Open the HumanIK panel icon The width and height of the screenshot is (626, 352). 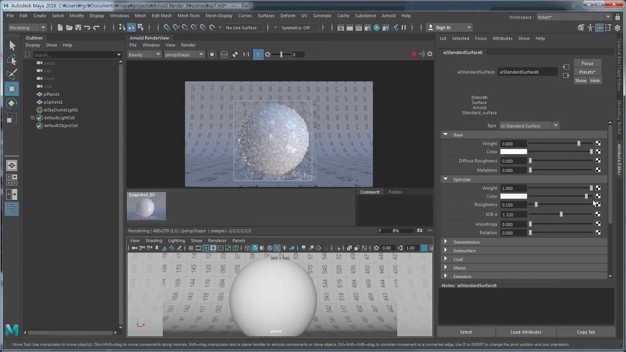[x=590, y=28]
